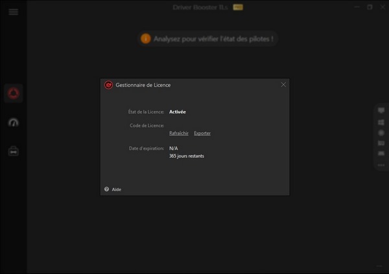Click the 'Activée' license status text
Screen dimensions: 389x274
(x=178, y=112)
